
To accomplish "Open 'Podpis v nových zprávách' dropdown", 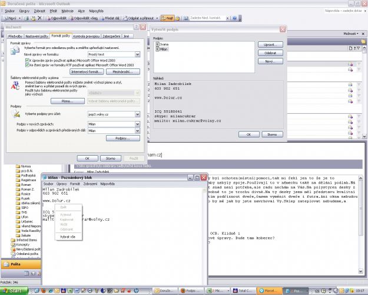I will 138,124.
